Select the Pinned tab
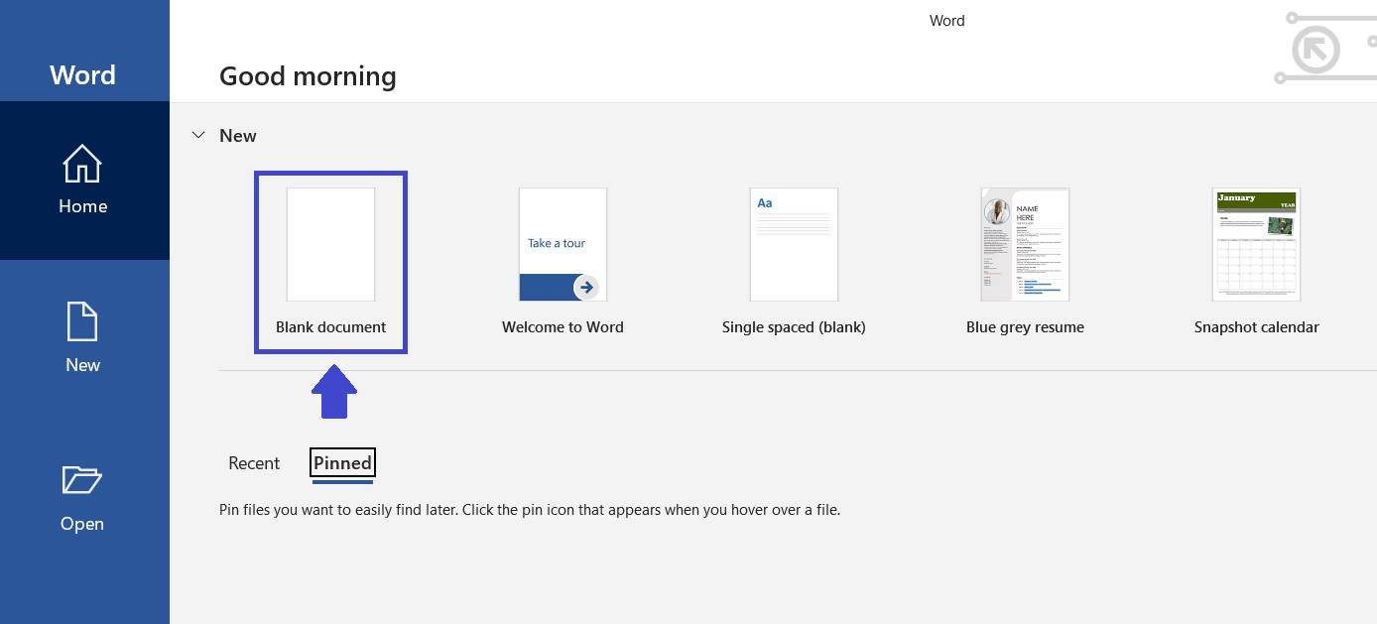Screen dimensions: 1377x624 pyautogui.click(x=342, y=462)
